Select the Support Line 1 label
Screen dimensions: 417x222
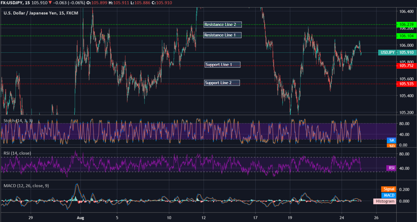tap(222, 65)
